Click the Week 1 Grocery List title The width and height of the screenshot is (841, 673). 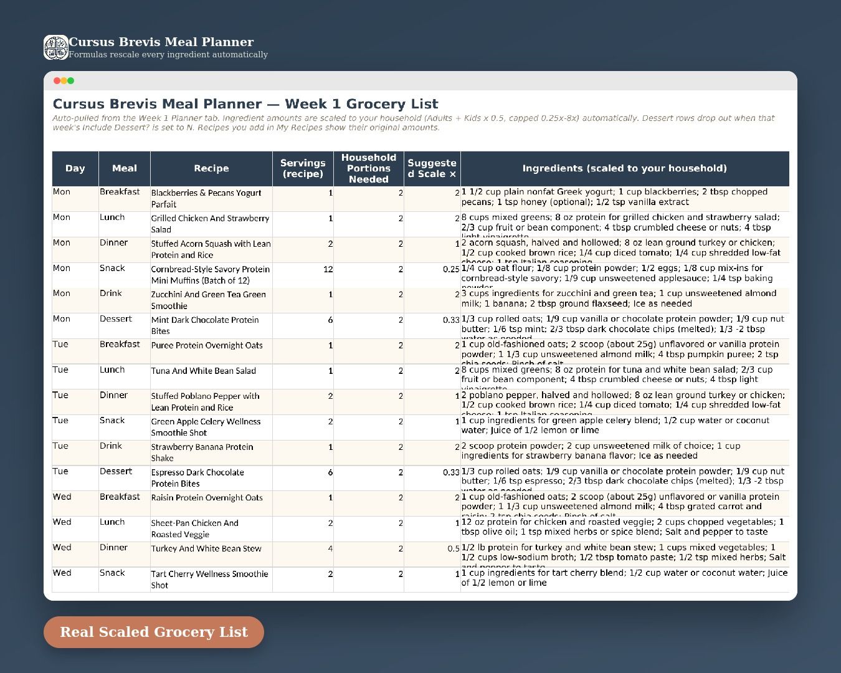pyautogui.click(x=245, y=104)
